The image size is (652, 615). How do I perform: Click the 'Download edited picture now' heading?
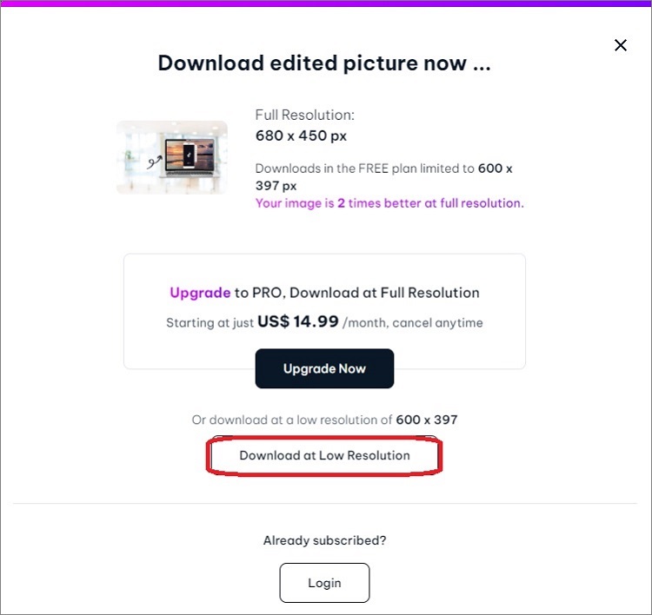(x=324, y=63)
